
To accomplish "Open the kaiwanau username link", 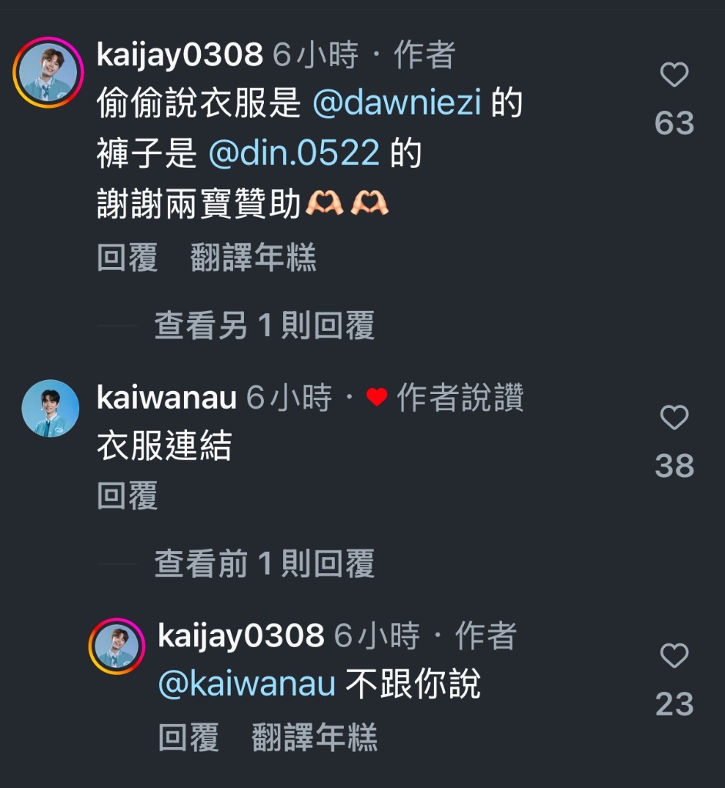I will coord(166,398).
